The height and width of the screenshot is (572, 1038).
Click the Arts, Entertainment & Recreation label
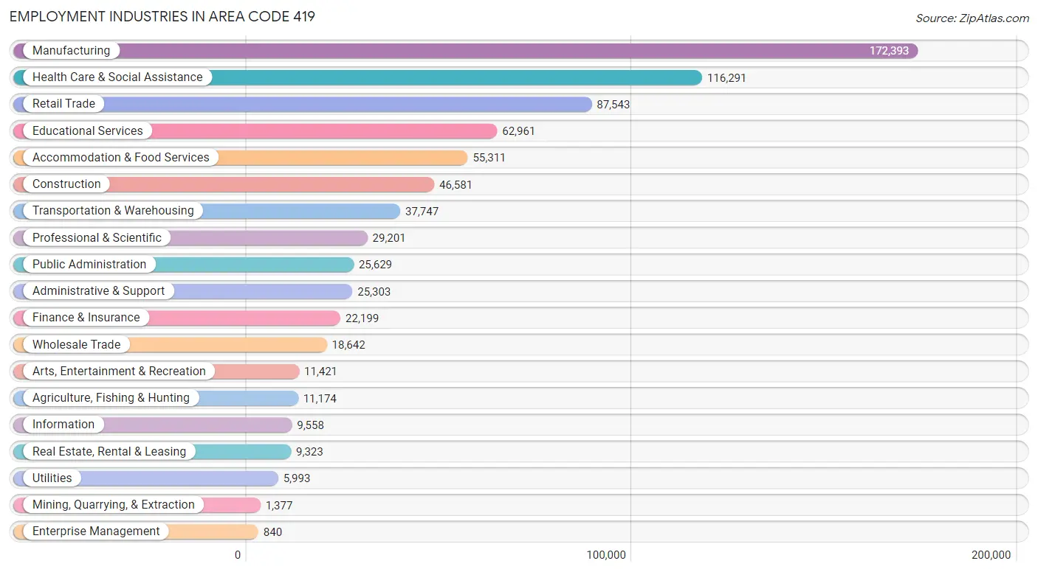point(119,371)
